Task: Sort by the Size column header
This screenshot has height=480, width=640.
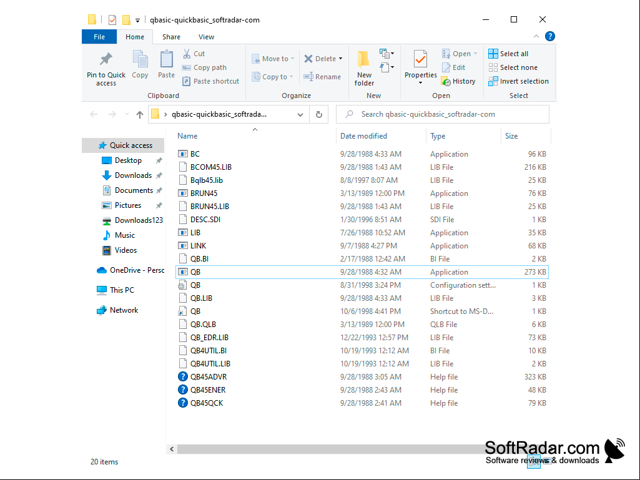Action: tap(526, 136)
